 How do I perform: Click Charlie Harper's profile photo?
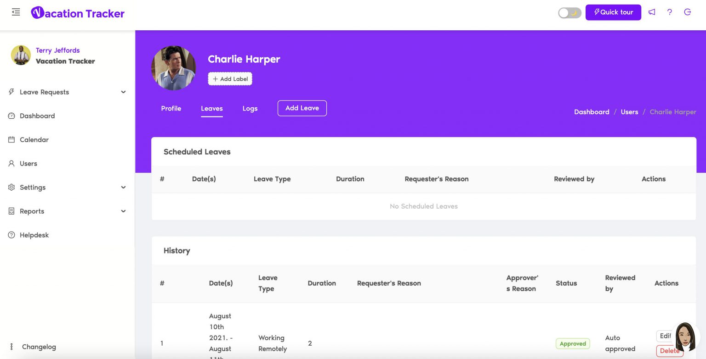click(174, 68)
